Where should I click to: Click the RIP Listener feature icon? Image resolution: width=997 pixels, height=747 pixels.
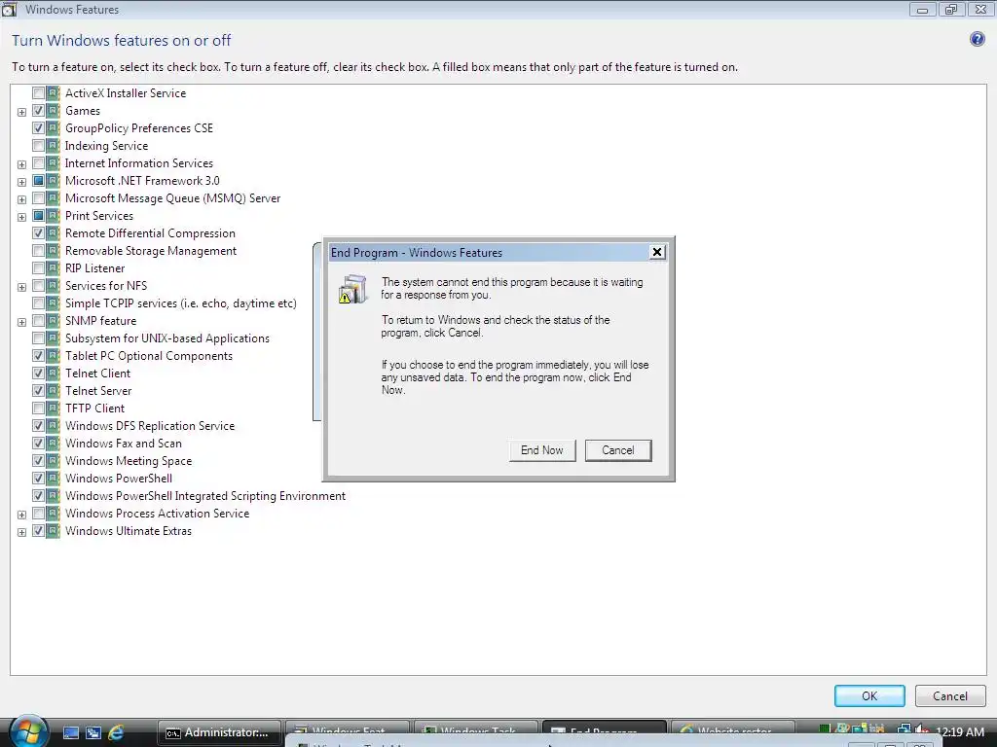54,268
